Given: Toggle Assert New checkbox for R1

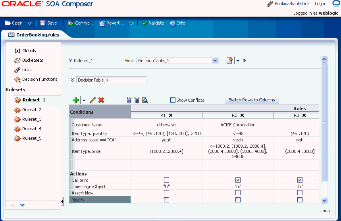Looking at the screenshot, I should tap(167, 193).
